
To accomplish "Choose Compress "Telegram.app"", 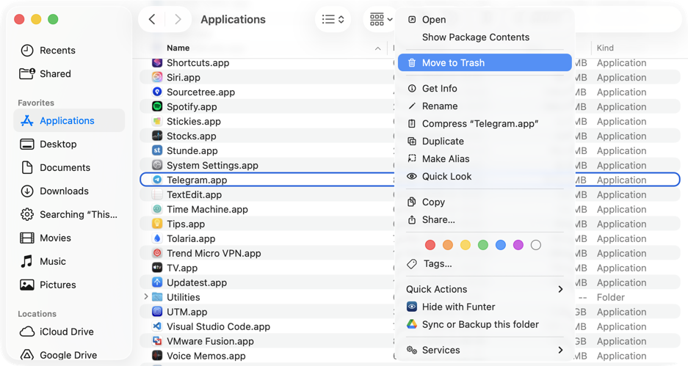I will click(485, 124).
